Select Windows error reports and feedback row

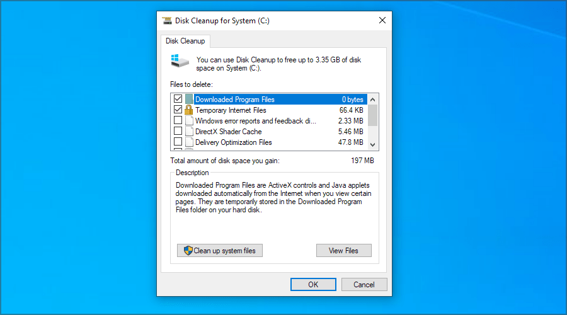pyautogui.click(x=256, y=121)
